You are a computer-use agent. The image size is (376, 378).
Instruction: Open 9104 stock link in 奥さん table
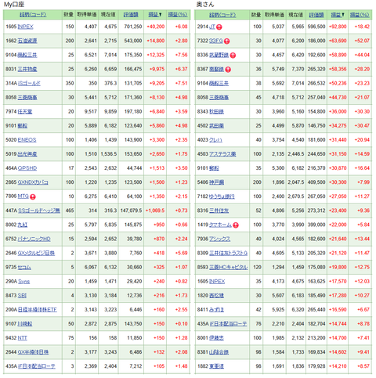click(x=219, y=84)
